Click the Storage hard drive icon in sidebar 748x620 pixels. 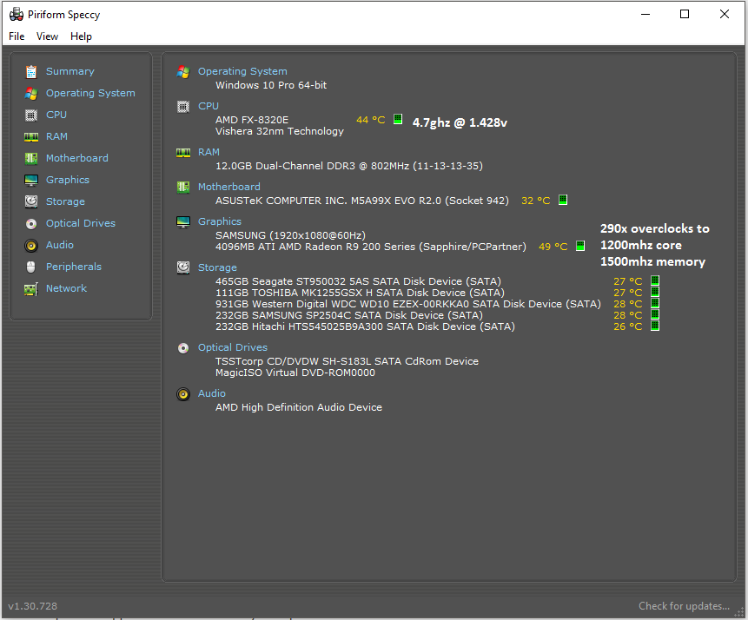coord(31,201)
